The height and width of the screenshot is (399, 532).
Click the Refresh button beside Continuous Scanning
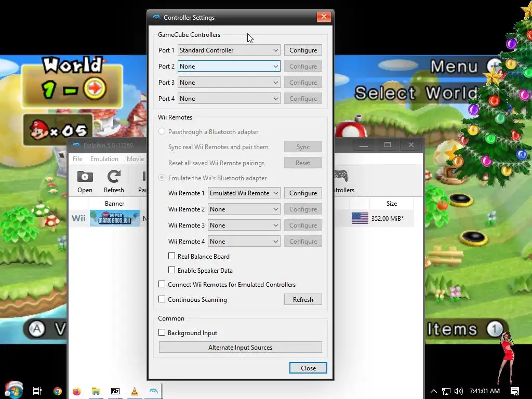303,300
